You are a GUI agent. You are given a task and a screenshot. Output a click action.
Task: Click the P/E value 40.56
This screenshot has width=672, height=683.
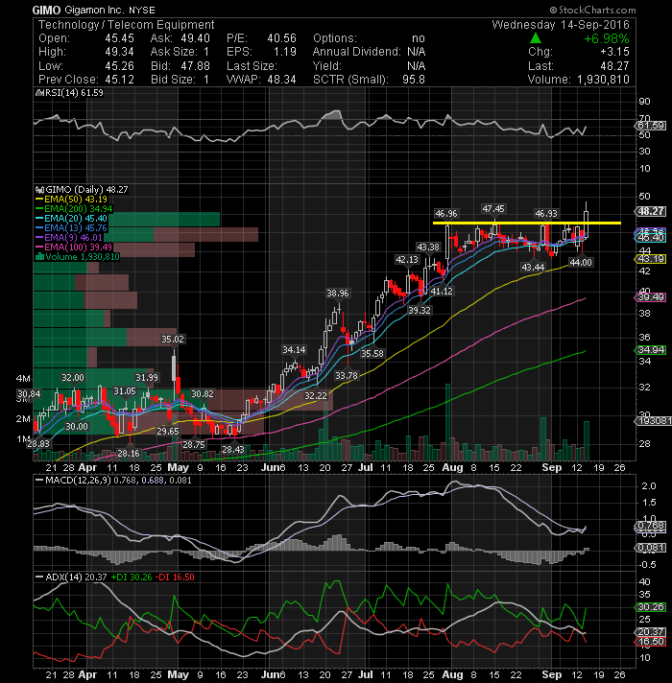pyautogui.click(x=281, y=38)
